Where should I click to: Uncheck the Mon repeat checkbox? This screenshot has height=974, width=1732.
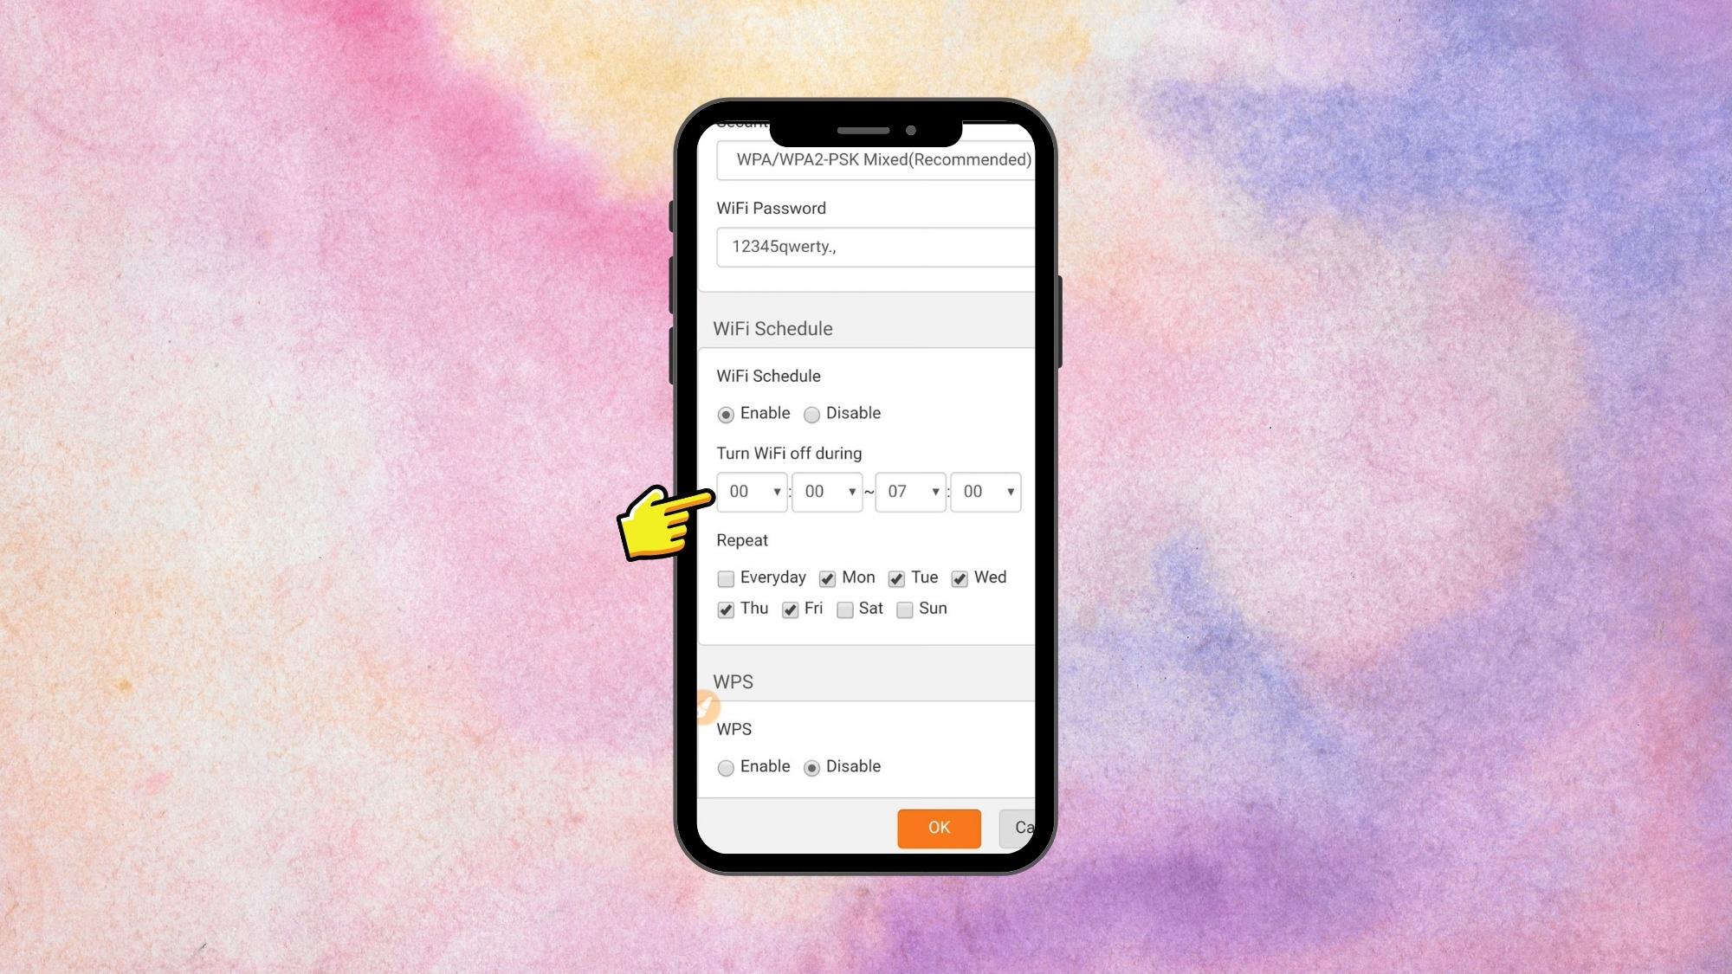(x=825, y=578)
